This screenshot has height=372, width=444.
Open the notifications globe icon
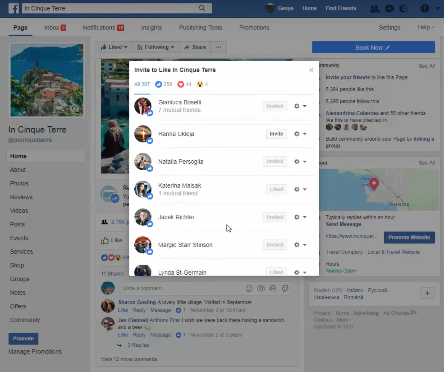tap(403, 9)
